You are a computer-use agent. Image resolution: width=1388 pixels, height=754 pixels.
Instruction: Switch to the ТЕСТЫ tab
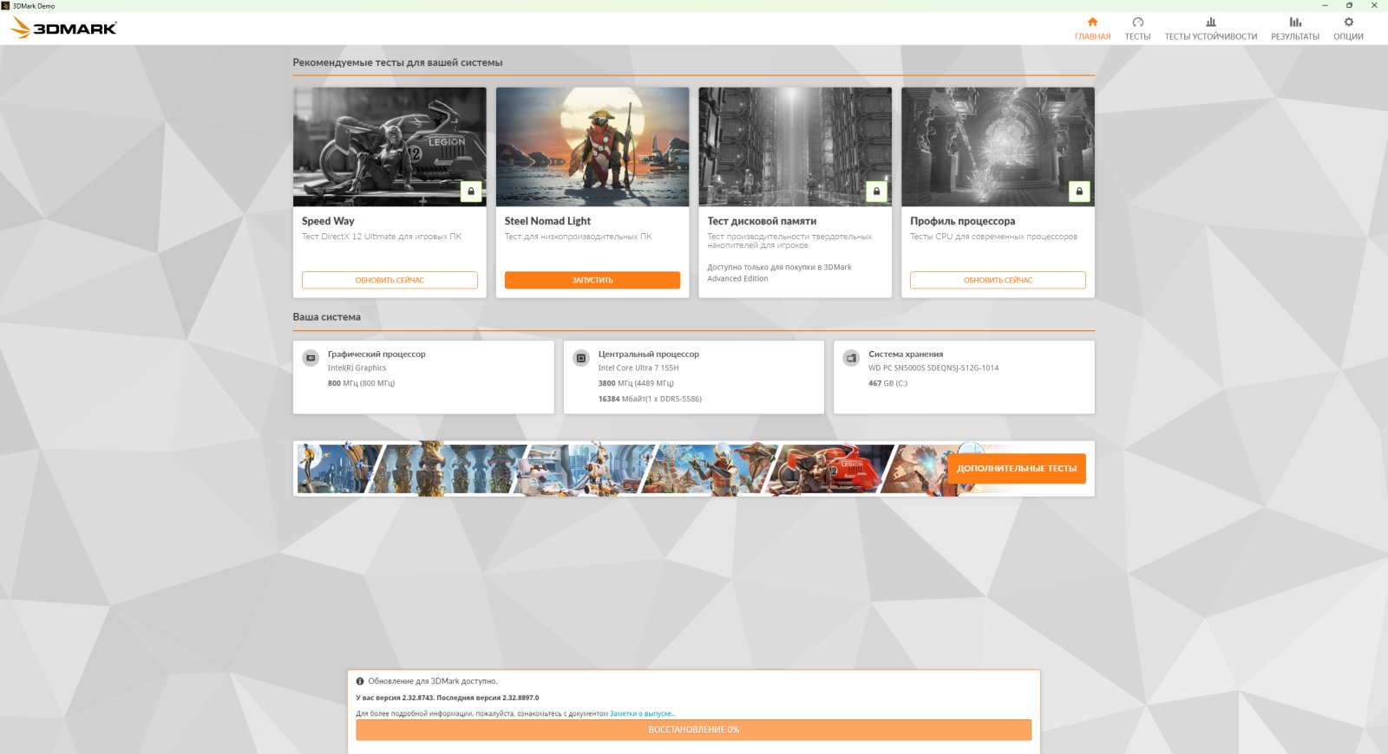pos(1137,28)
